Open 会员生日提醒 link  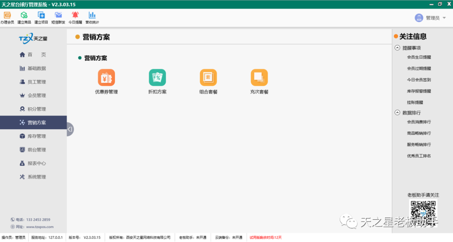419,57
